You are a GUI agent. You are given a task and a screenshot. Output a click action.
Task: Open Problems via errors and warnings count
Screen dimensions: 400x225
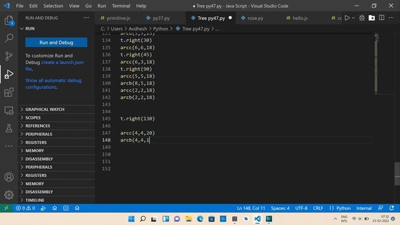coord(25,208)
